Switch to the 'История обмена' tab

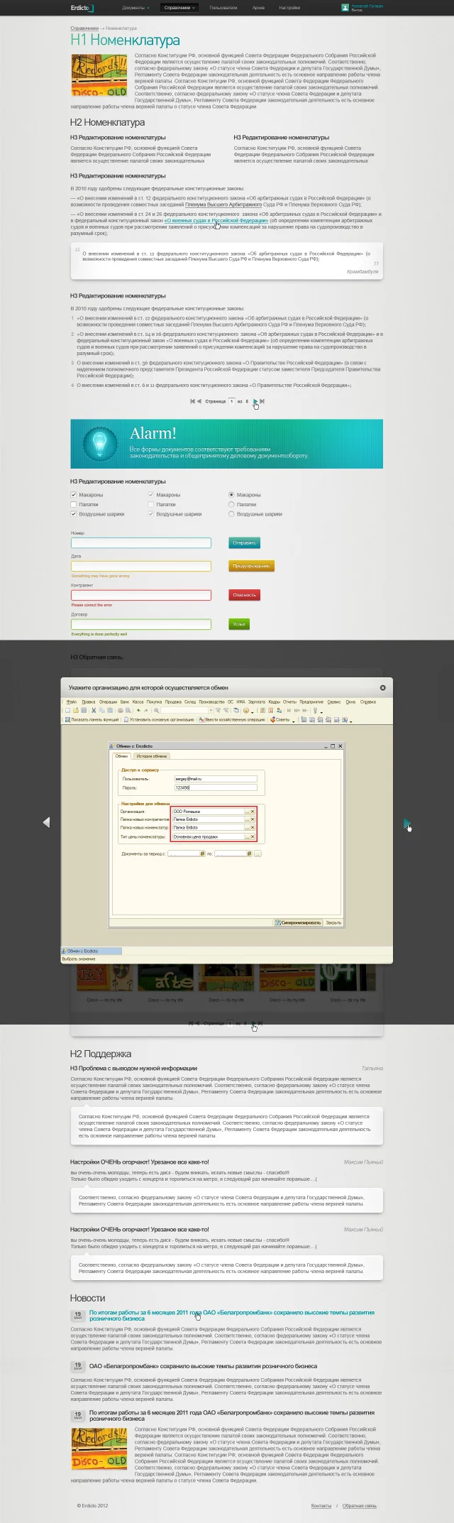click(152, 756)
